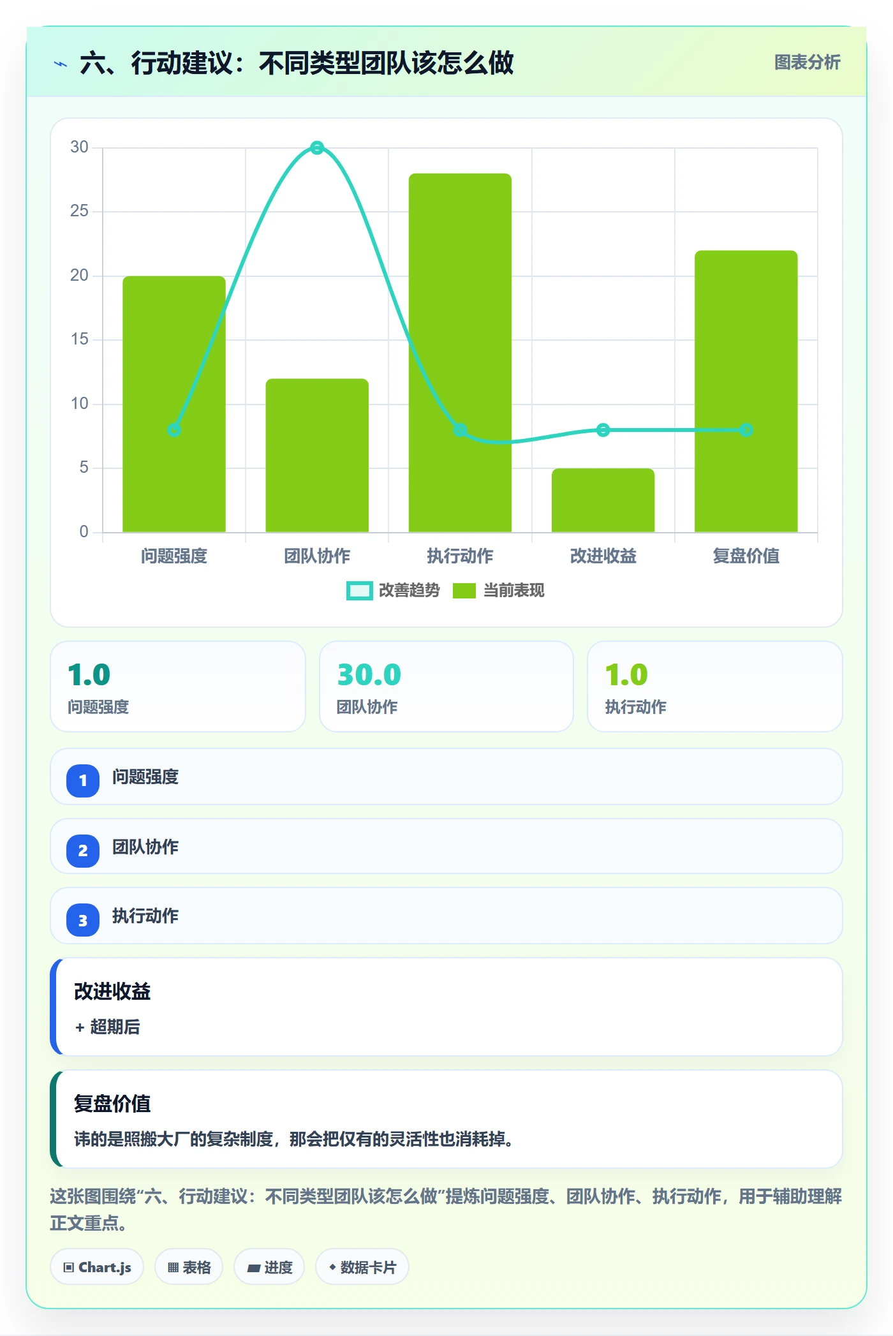The image size is (893, 1336).
Task: Click the 复盘价值 bar in the chart
Action: pos(746,390)
